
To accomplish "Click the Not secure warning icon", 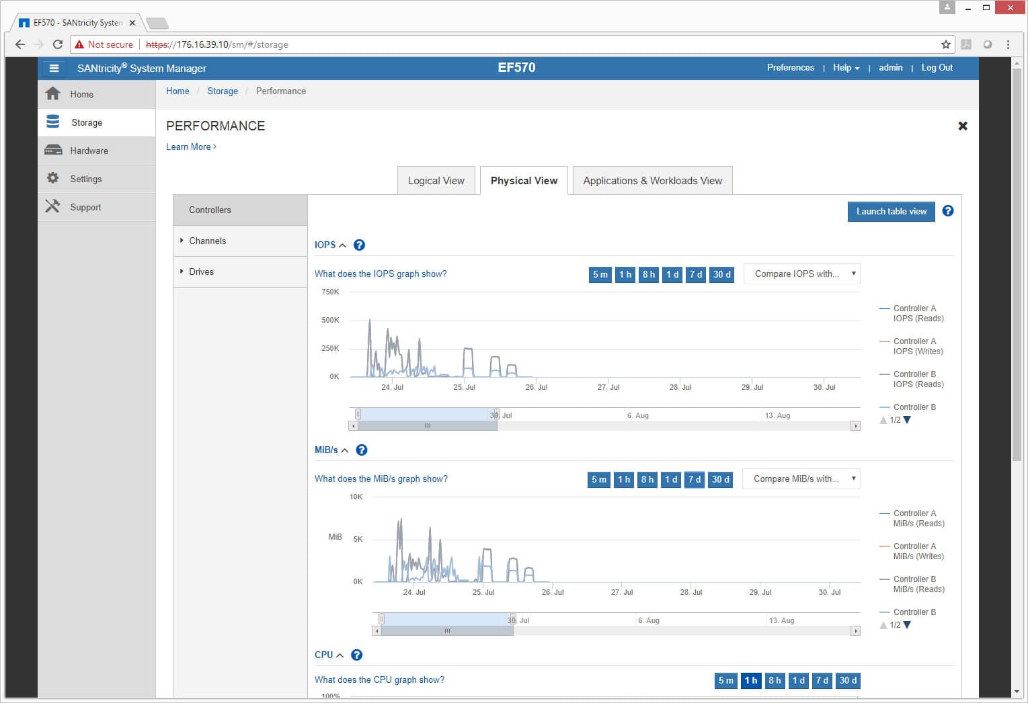I will pyautogui.click(x=80, y=44).
